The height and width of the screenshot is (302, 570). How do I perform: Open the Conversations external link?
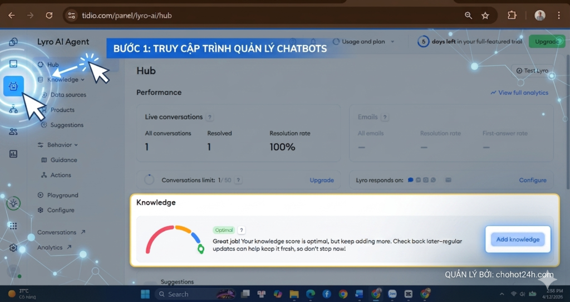coord(61,232)
